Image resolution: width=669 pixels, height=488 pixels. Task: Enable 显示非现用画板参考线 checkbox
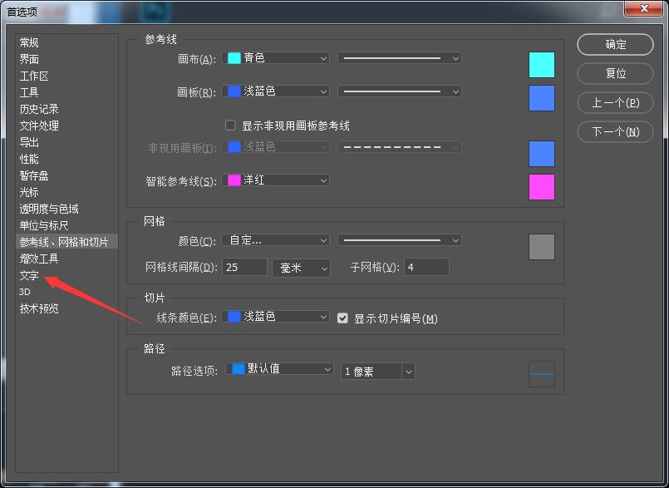pos(230,126)
